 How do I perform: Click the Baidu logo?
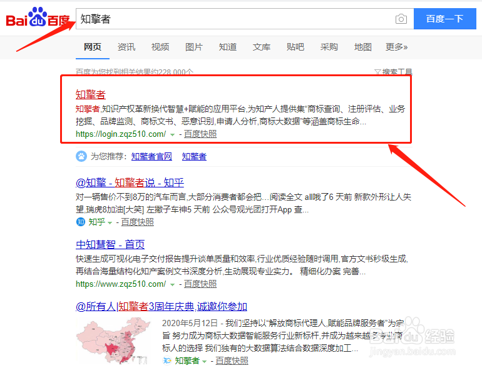pyautogui.click(x=38, y=17)
